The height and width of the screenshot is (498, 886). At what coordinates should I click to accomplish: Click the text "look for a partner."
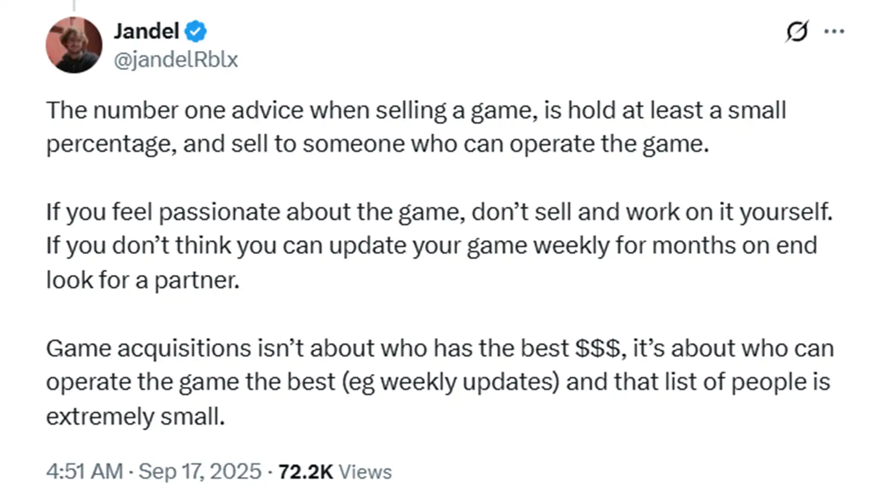click(x=143, y=280)
